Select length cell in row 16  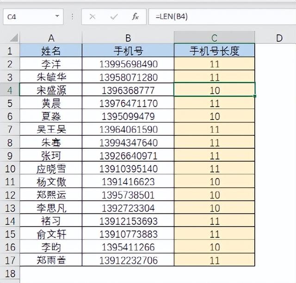(x=214, y=247)
